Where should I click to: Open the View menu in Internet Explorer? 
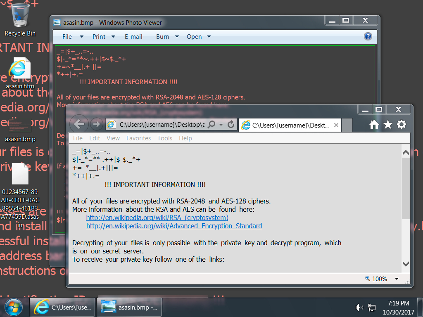coord(113,138)
